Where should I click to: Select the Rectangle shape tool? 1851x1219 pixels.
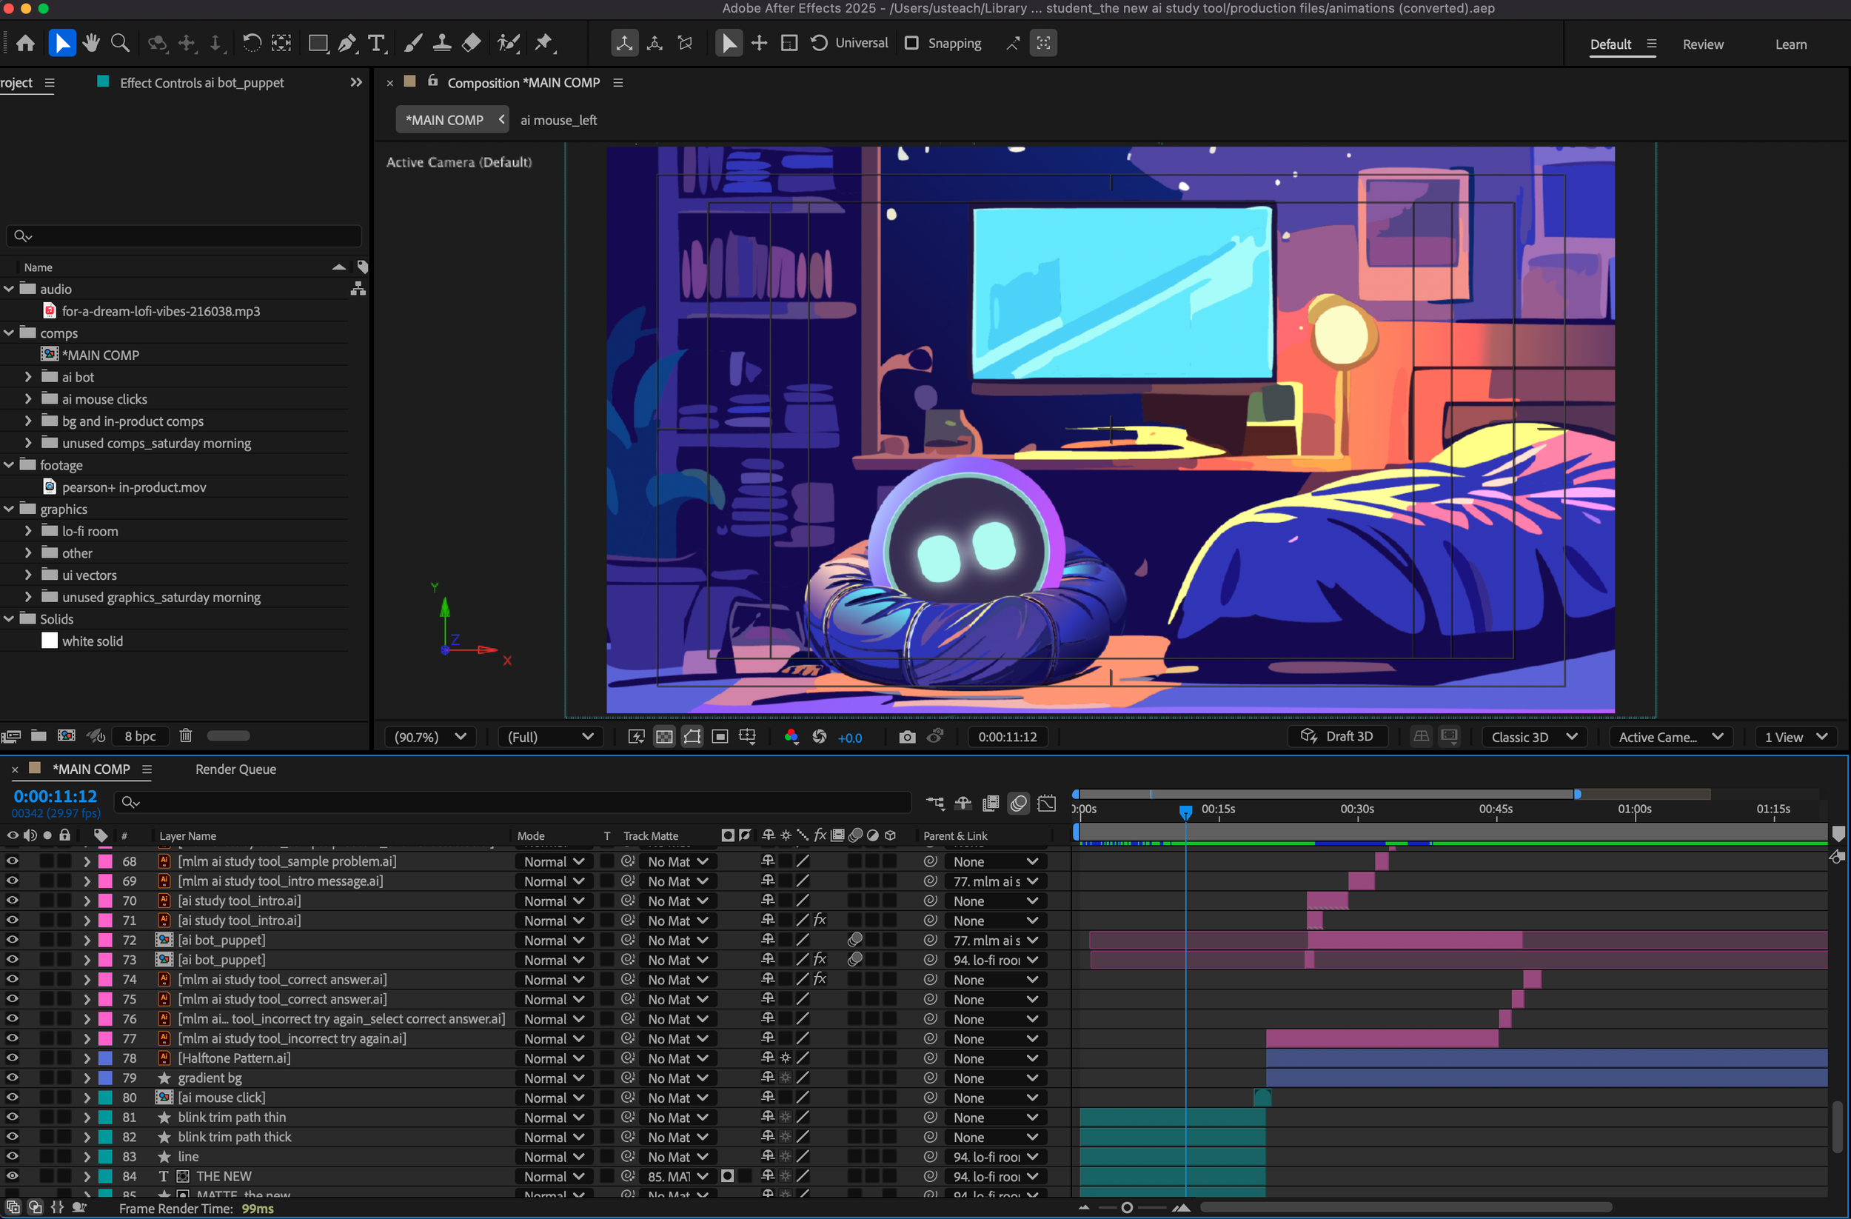(x=318, y=43)
